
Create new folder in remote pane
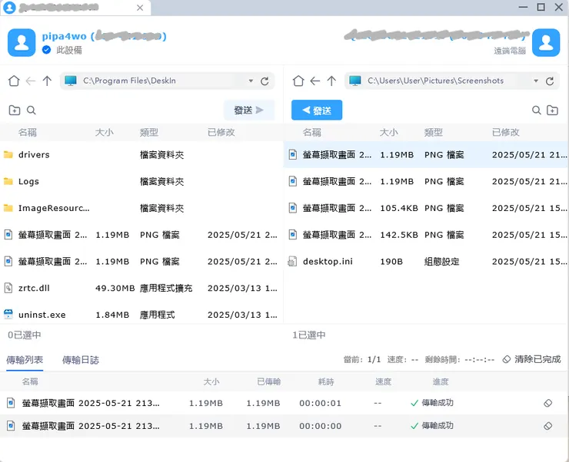click(x=552, y=110)
